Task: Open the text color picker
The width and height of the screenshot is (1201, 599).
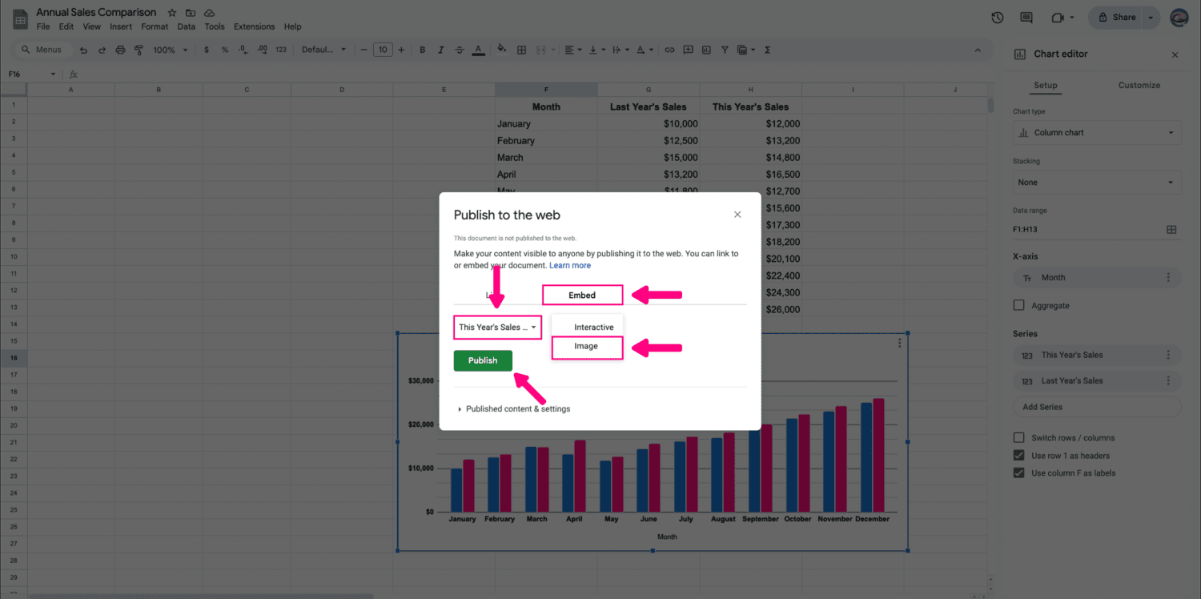Action: [x=478, y=50]
